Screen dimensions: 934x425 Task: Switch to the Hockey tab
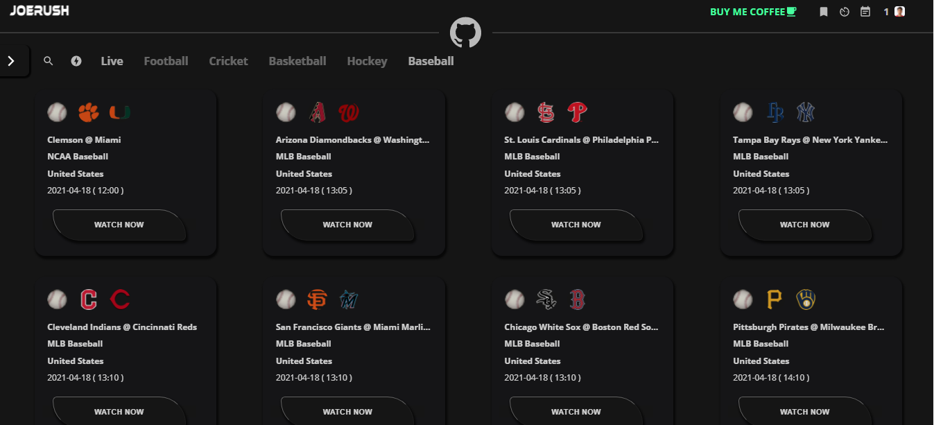(367, 61)
